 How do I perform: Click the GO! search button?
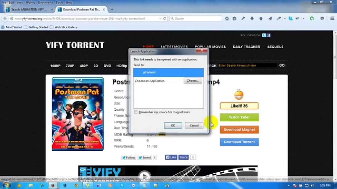tap(282, 65)
